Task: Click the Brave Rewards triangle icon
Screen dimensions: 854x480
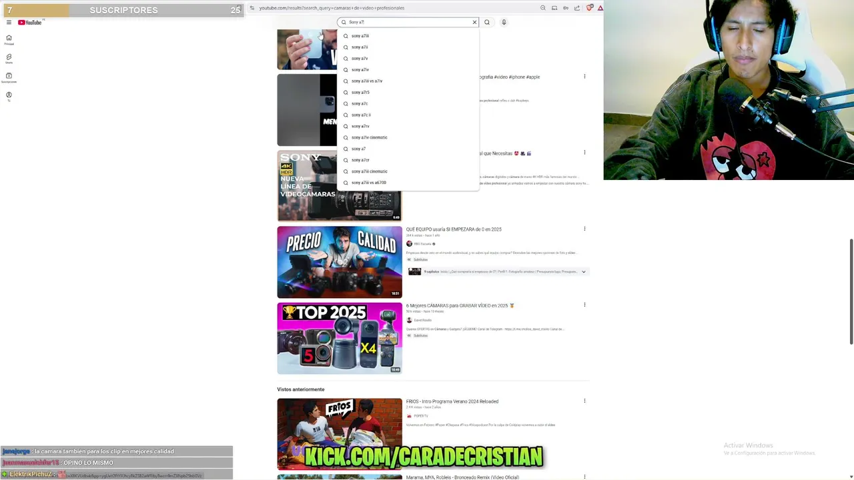Action: pos(600,8)
